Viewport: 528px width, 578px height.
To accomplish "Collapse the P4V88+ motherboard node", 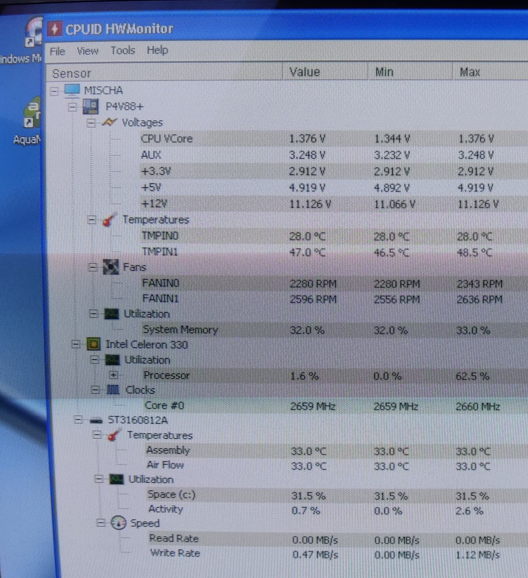I will click(73, 107).
